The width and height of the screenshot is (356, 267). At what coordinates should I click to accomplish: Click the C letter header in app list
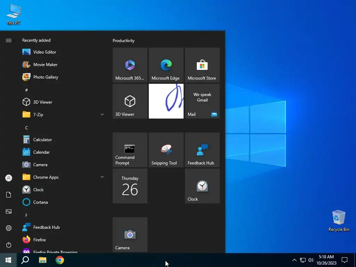click(26, 128)
